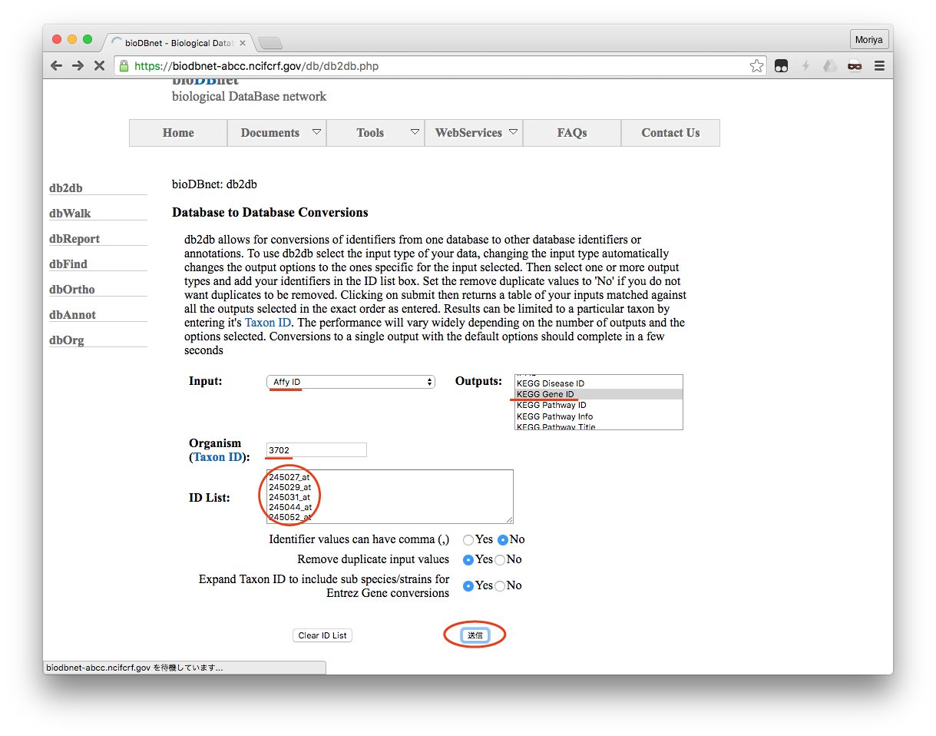Click the Clear ID List button
This screenshot has width=936, height=736.
click(x=322, y=635)
